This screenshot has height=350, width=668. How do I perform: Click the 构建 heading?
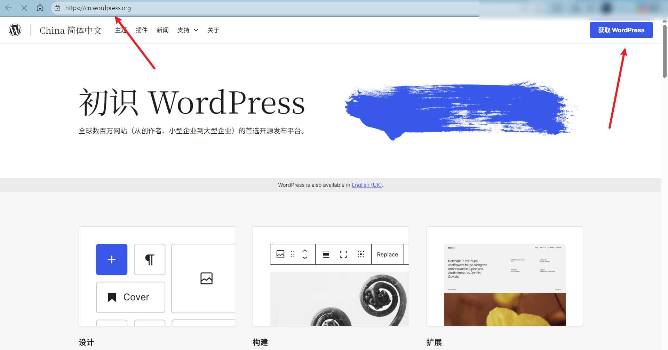coord(260,342)
